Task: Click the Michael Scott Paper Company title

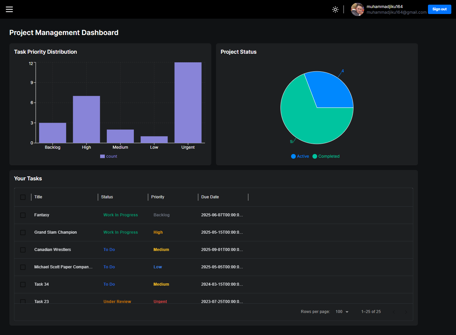Action: pos(63,267)
